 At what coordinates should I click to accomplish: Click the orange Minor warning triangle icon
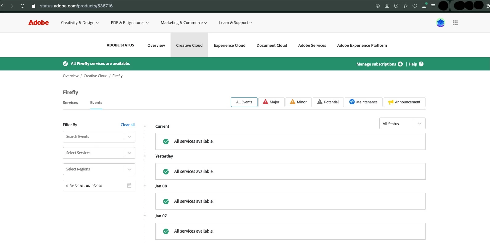[x=292, y=102]
